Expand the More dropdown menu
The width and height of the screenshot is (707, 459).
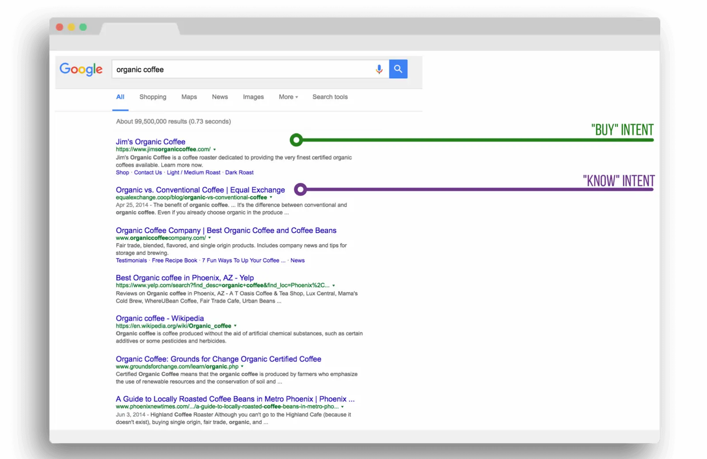(288, 97)
